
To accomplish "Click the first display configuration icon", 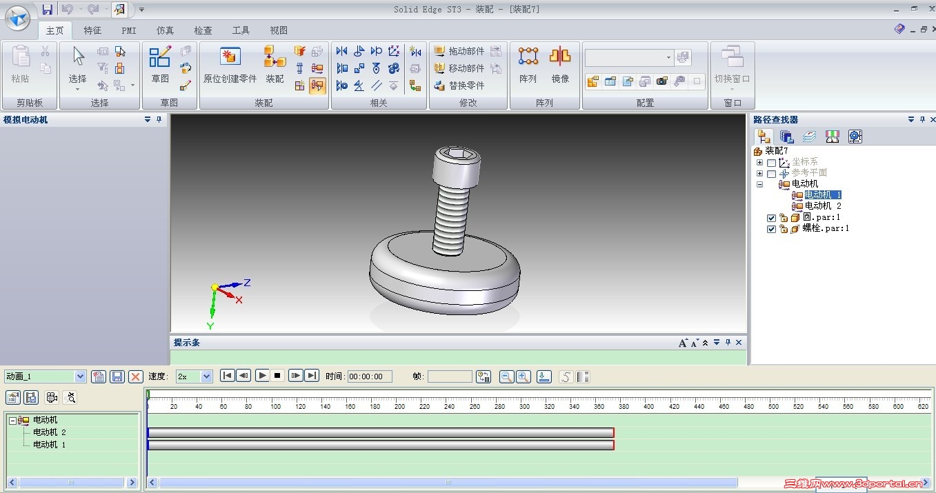I will (593, 81).
